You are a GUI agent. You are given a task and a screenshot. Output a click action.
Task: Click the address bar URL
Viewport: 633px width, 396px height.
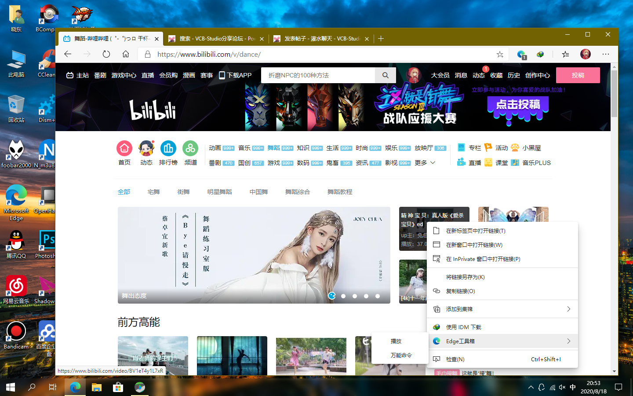coord(209,55)
